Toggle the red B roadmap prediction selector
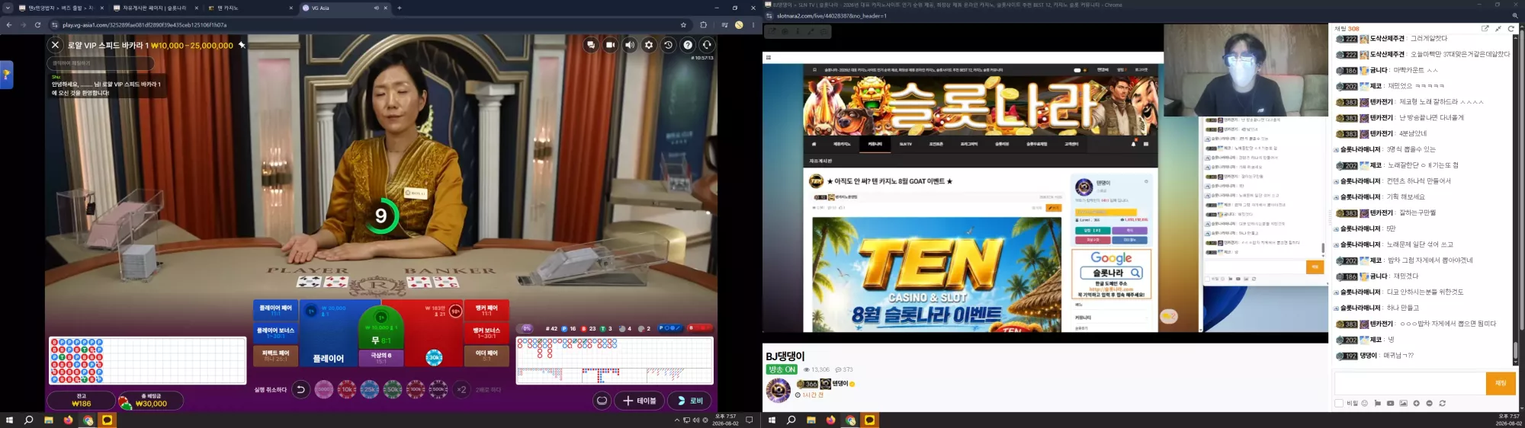The width and height of the screenshot is (1525, 428). [700, 328]
